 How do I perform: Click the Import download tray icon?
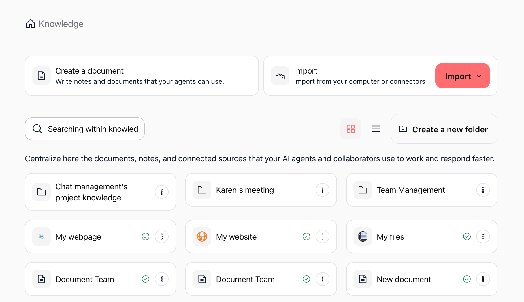(280, 76)
